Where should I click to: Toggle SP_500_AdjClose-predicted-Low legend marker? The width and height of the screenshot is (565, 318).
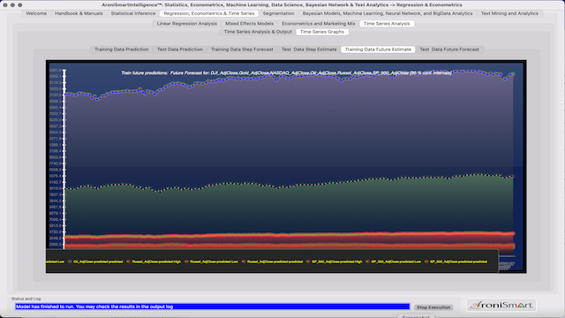tap(367, 261)
